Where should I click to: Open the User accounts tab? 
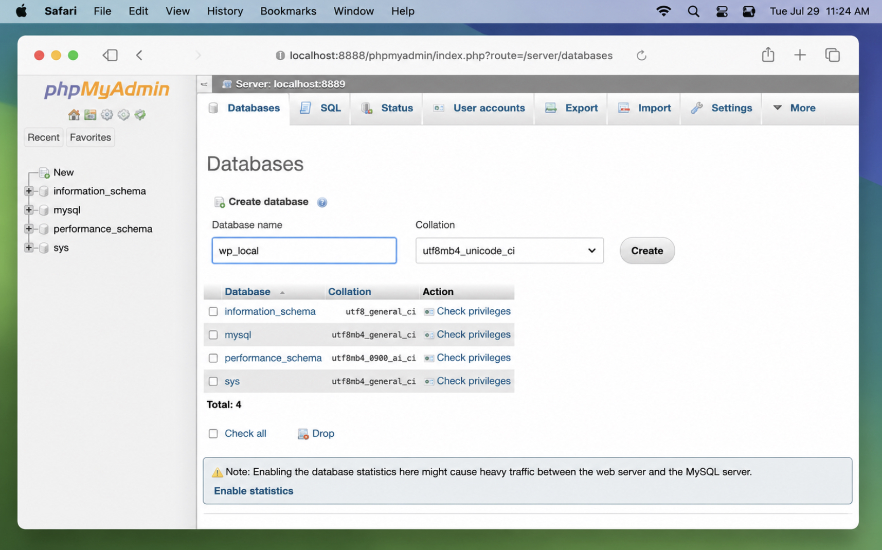tap(479, 108)
